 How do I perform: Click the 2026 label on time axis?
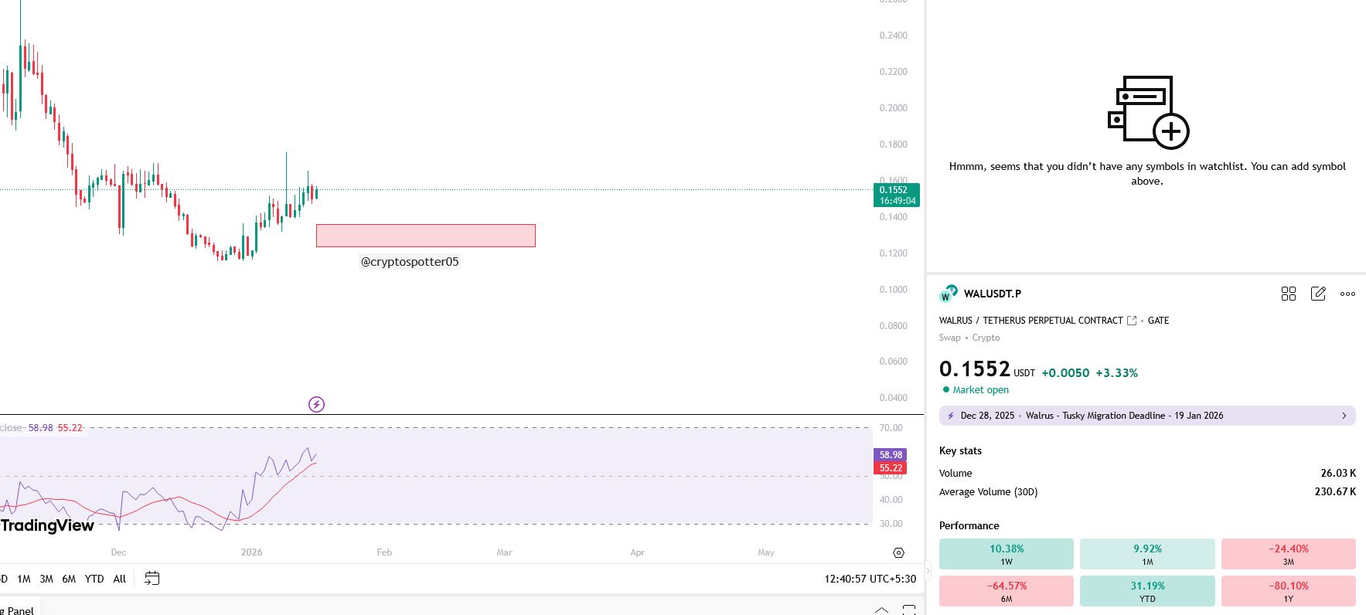point(251,552)
